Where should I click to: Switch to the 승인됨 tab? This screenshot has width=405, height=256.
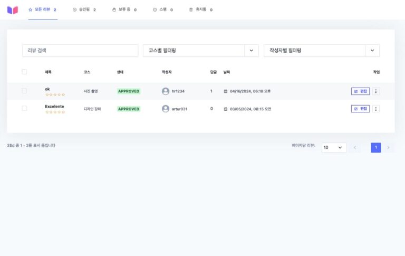coord(84,10)
